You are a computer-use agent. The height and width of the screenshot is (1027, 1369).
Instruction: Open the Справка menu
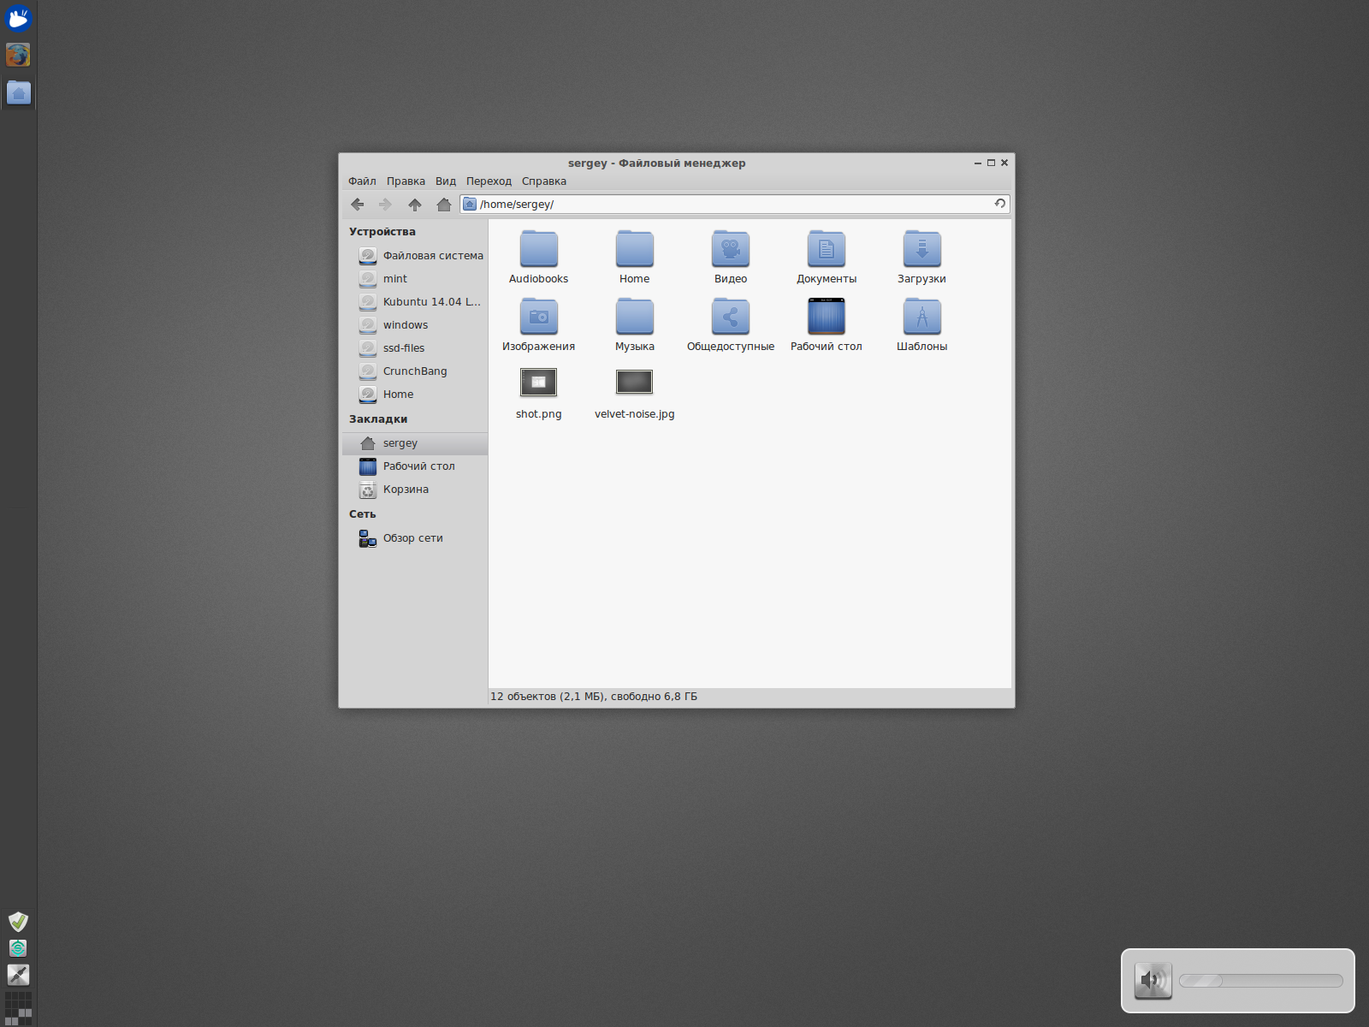544,181
